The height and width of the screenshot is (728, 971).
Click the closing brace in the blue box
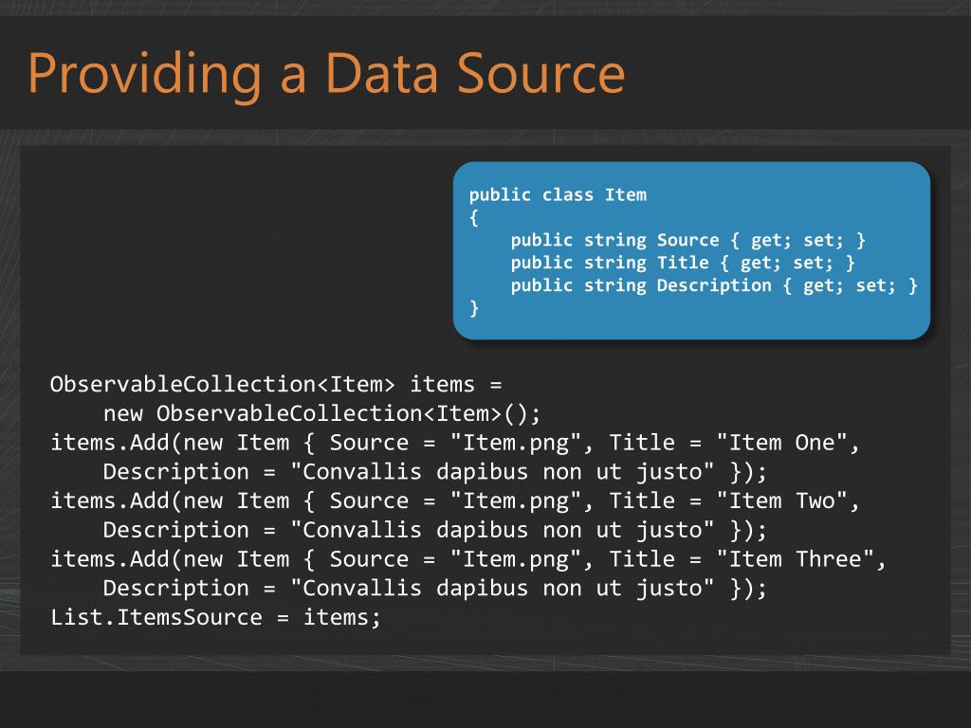[x=474, y=308]
